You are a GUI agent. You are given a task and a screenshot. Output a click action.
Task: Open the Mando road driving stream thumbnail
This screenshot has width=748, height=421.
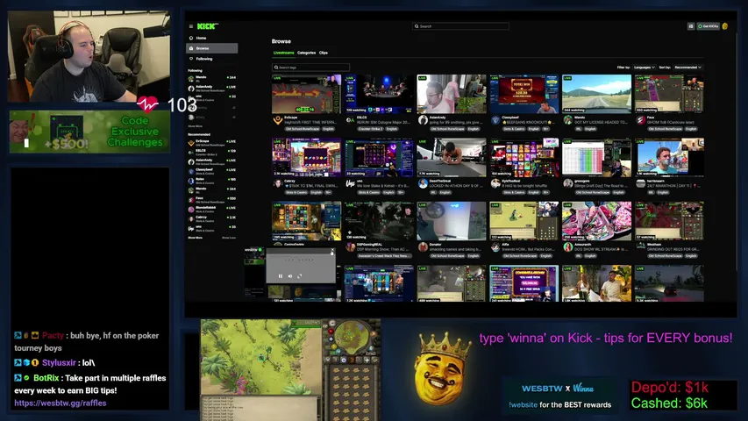click(x=597, y=94)
